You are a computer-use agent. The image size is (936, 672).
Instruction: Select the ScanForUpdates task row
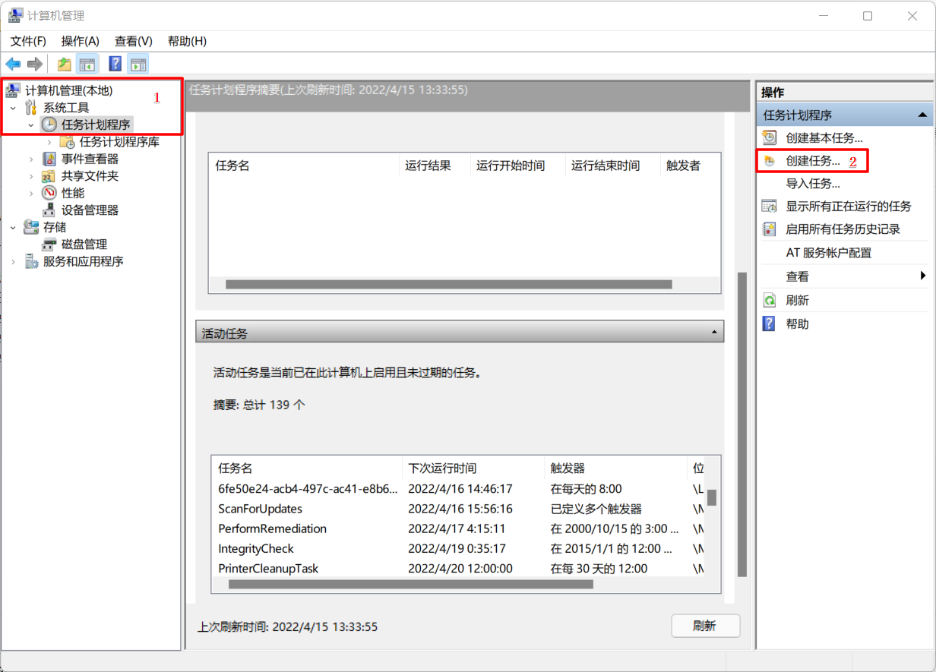(459, 509)
